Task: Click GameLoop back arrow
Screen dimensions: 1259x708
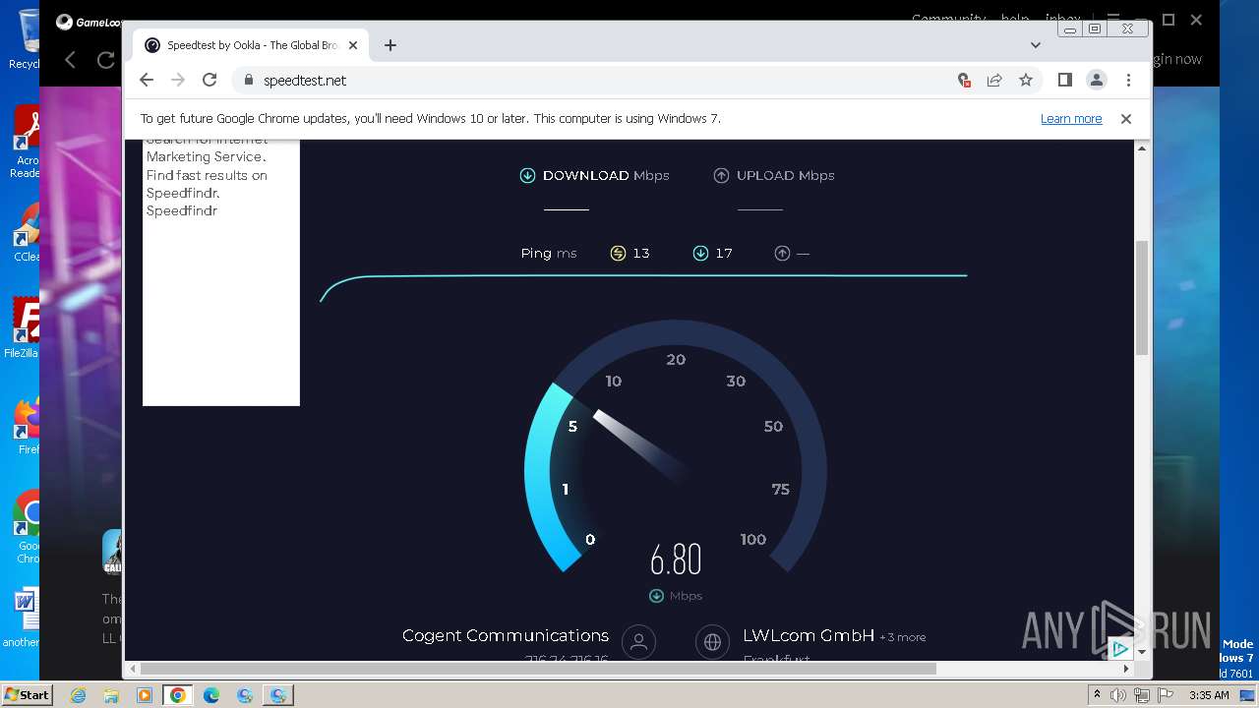Action: point(70,60)
